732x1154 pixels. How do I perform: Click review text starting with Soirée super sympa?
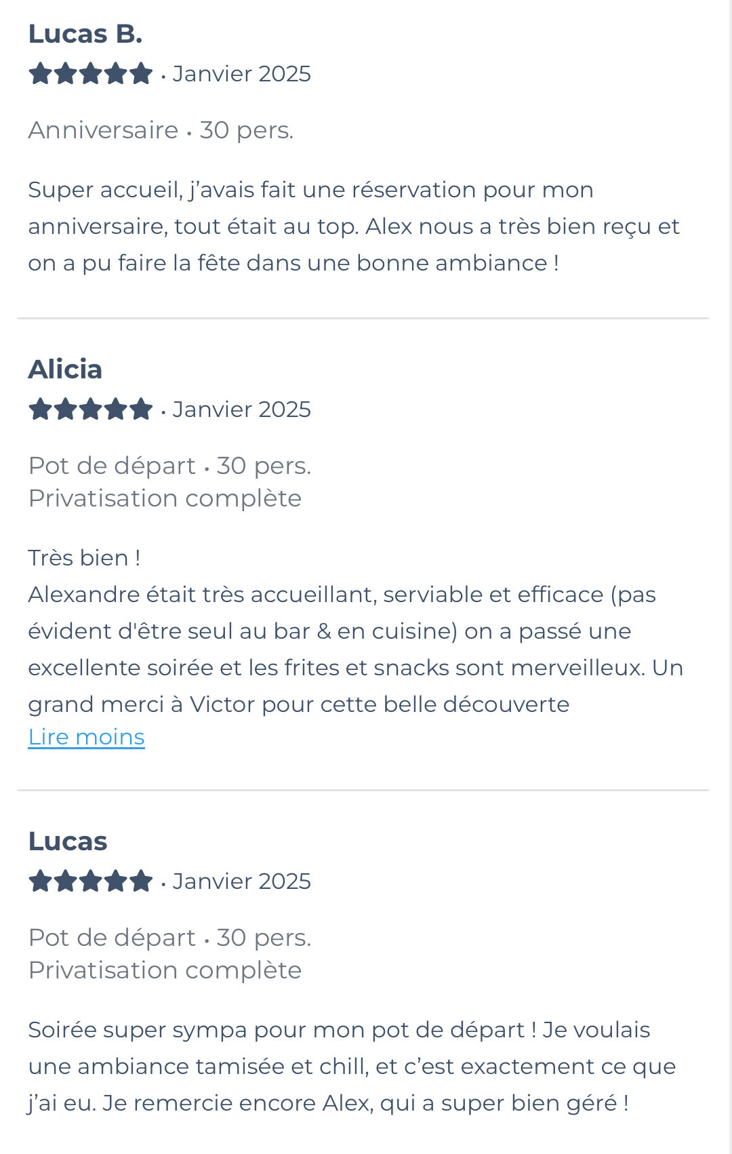coord(351,1067)
